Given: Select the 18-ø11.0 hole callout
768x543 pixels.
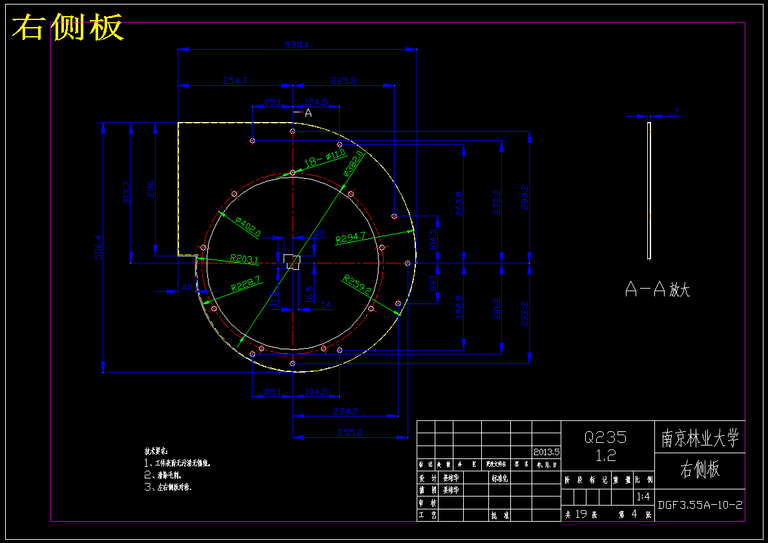Looking at the screenshot, I should 326,159.
